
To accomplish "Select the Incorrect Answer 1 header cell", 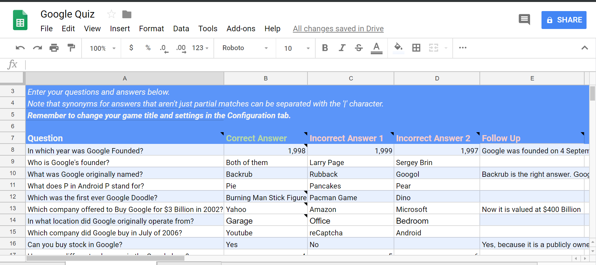I will (351, 138).
